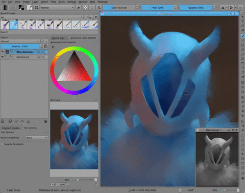Select the Zoom magnifier tool
Viewport: 245px width, 193px height.
coord(242,174)
